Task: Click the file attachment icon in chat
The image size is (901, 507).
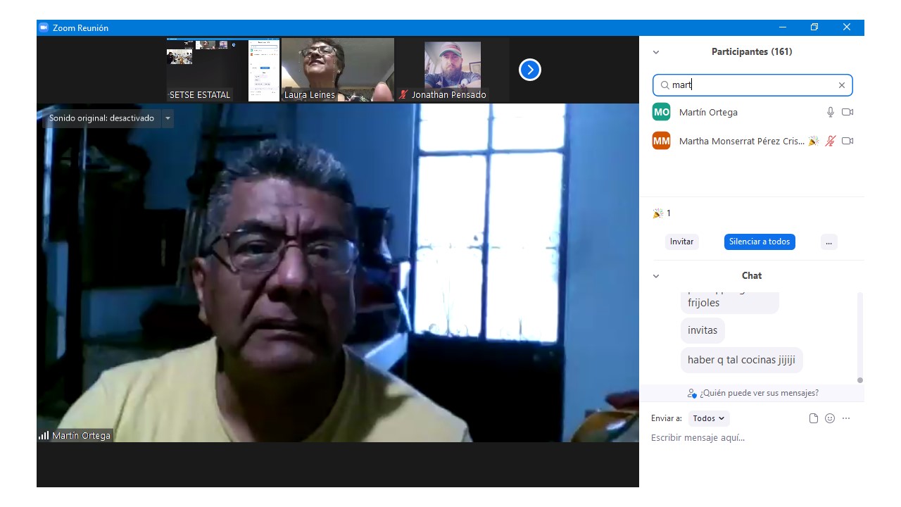Action: [x=814, y=418]
